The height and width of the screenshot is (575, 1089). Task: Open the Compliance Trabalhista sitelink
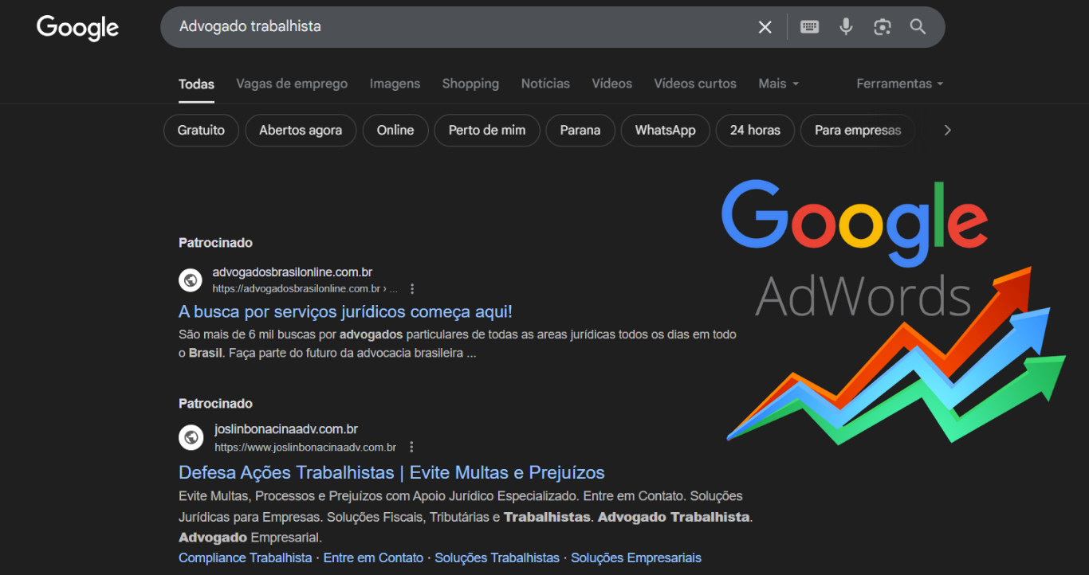pos(245,557)
